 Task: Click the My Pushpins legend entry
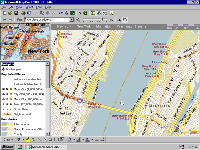click(14, 69)
